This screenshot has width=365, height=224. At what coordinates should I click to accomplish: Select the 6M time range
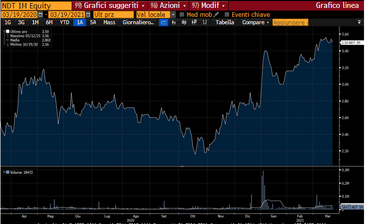pos(49,23)
